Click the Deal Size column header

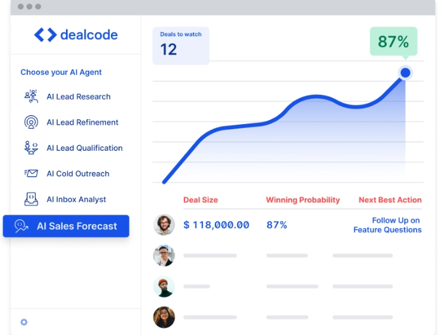(x=200, y=200)
